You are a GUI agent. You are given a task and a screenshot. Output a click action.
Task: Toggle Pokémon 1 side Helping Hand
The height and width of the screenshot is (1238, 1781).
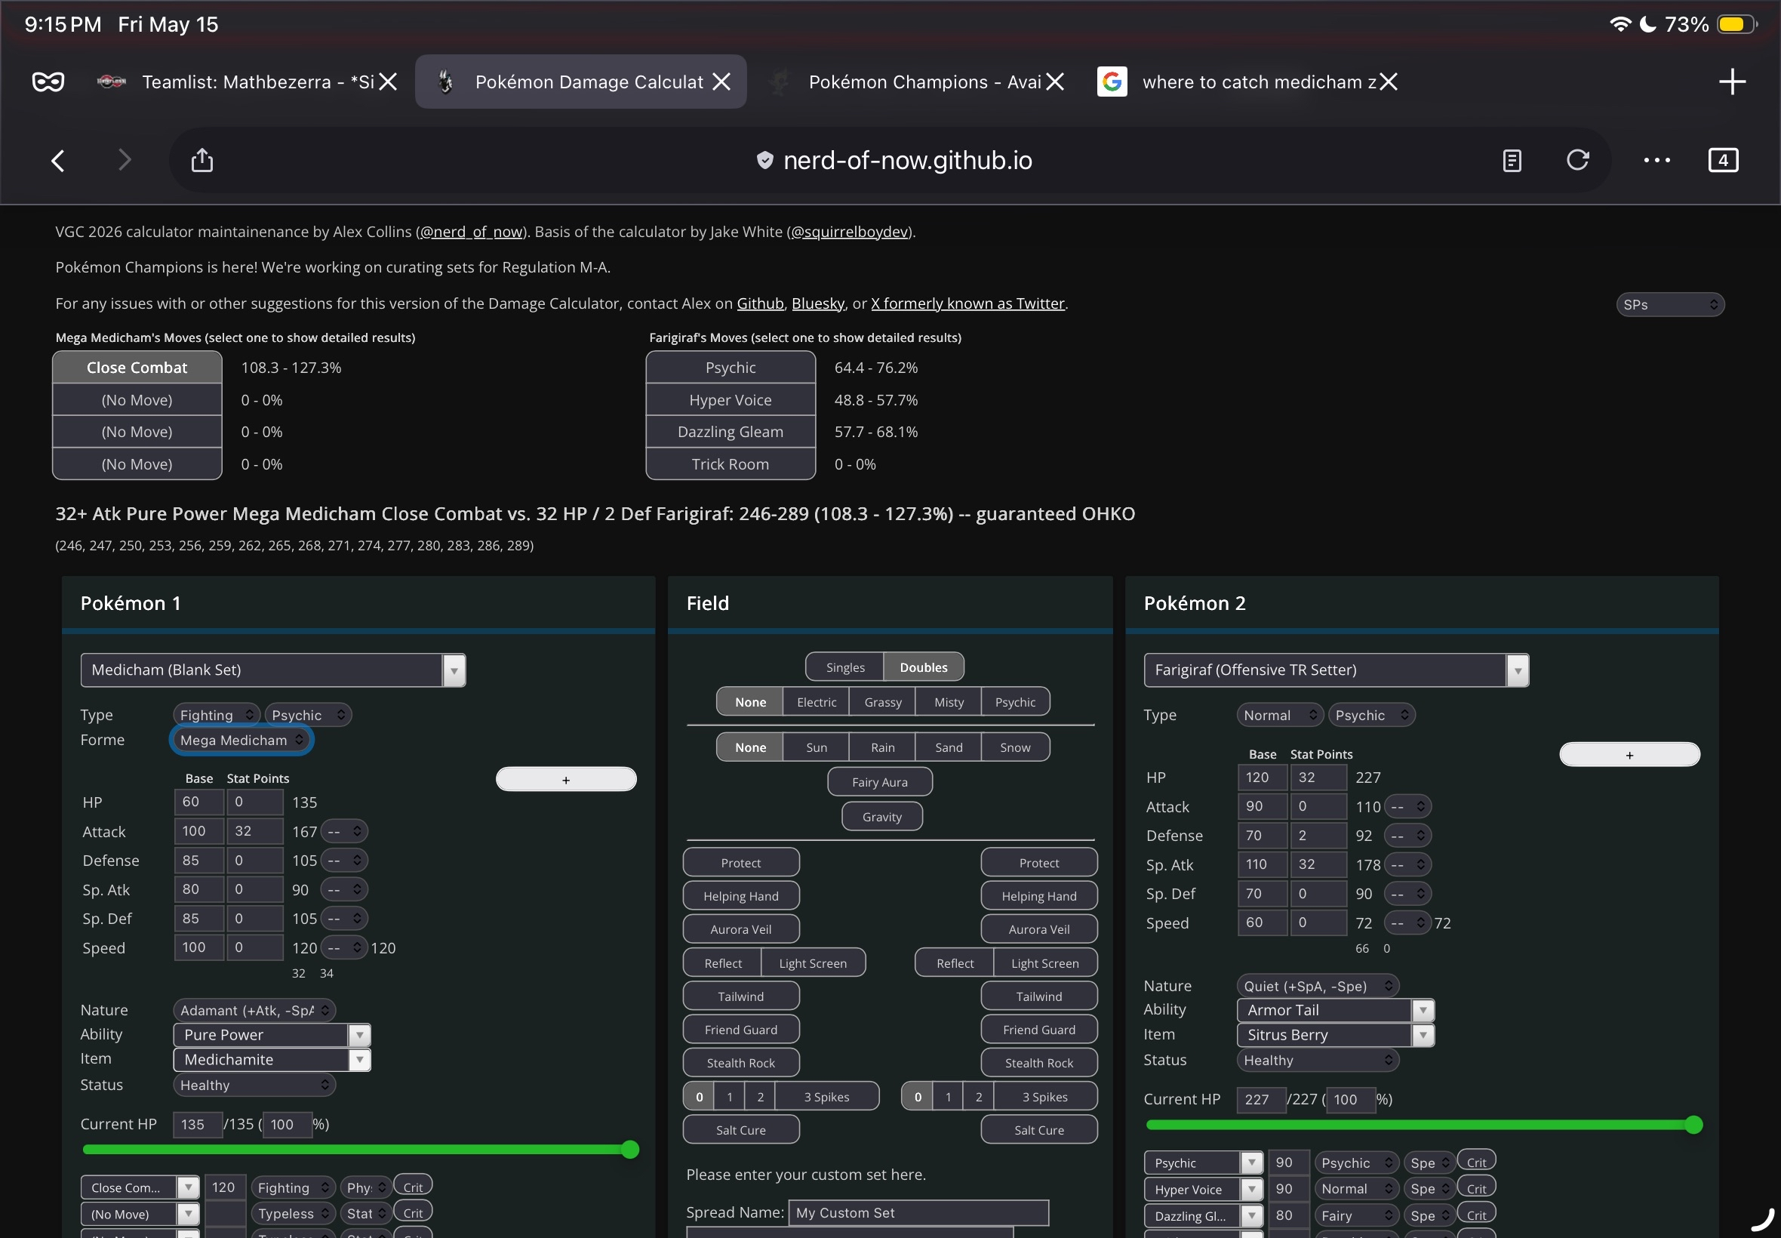point(741,896)
